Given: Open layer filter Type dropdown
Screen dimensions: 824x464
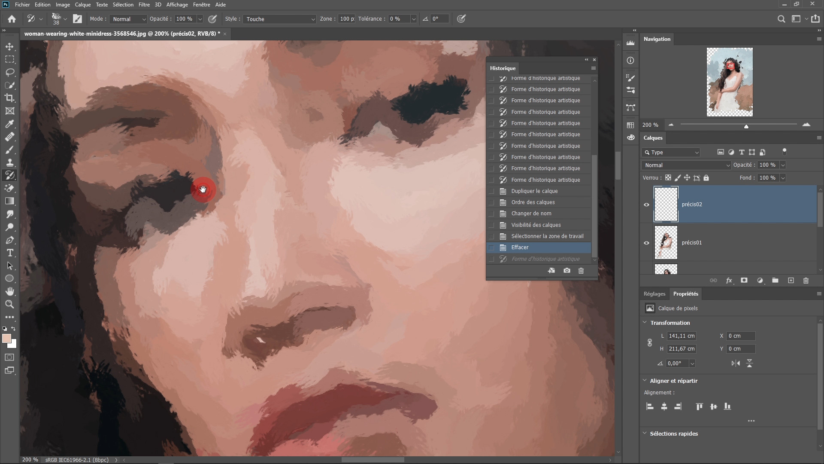Looking at the screenshot, I should pos(671,153).
